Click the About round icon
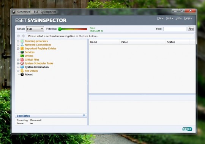Viewport: 205px width, 144px height. point(22,74)
